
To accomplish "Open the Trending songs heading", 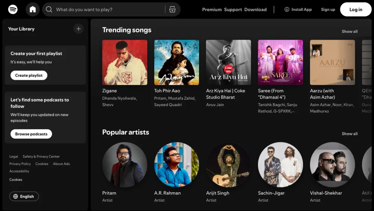I will click(127, 30).
